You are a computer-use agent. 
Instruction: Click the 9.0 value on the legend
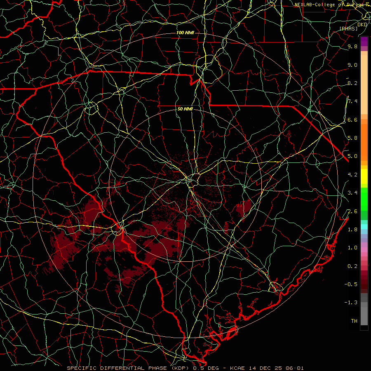coord(352,65)
